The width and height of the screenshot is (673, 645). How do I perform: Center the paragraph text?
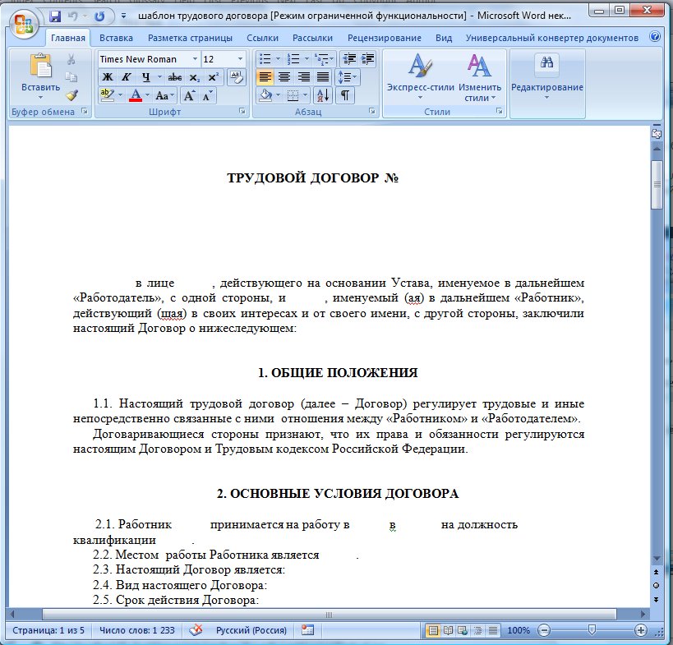284,77
